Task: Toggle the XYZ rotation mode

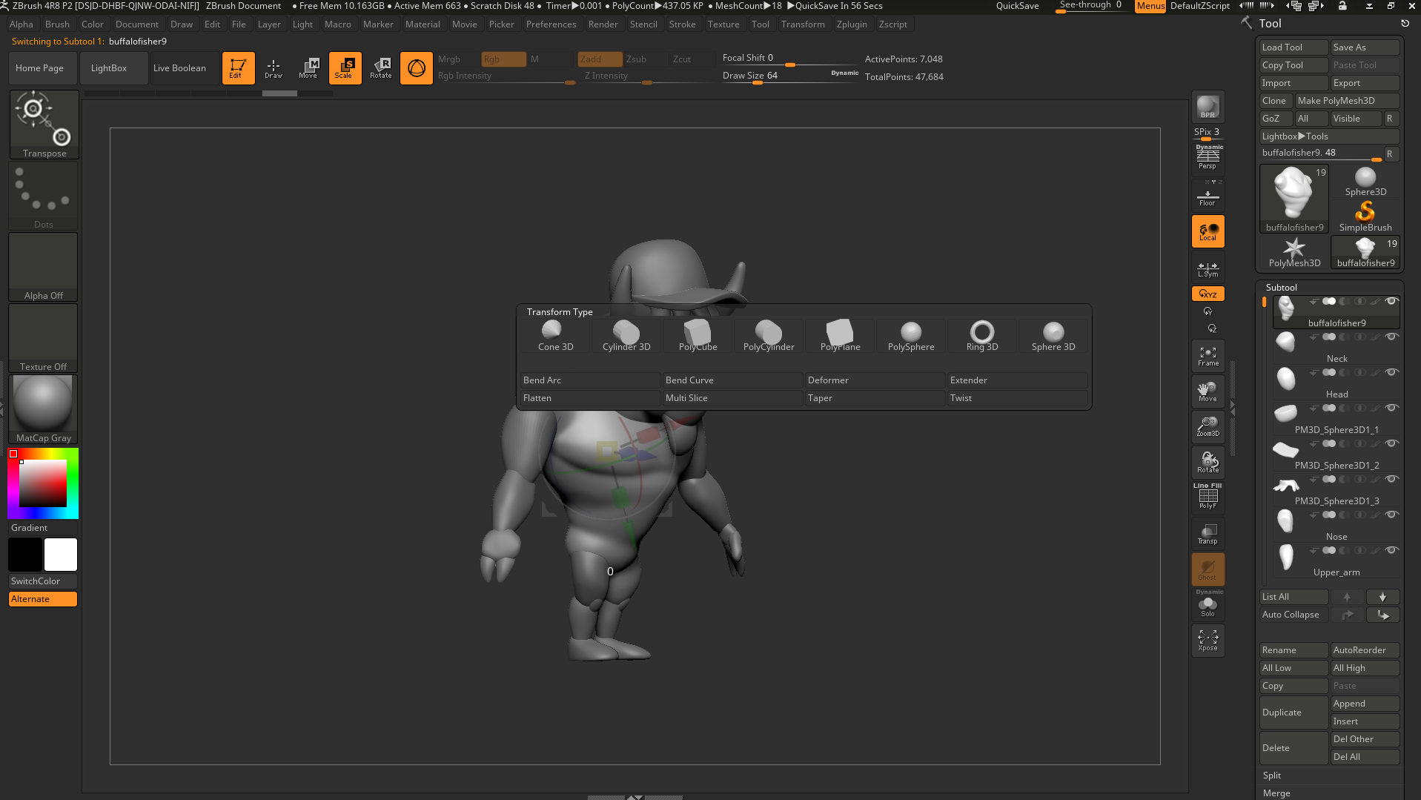Action: pyautogui.click(x=1208, y=294)
